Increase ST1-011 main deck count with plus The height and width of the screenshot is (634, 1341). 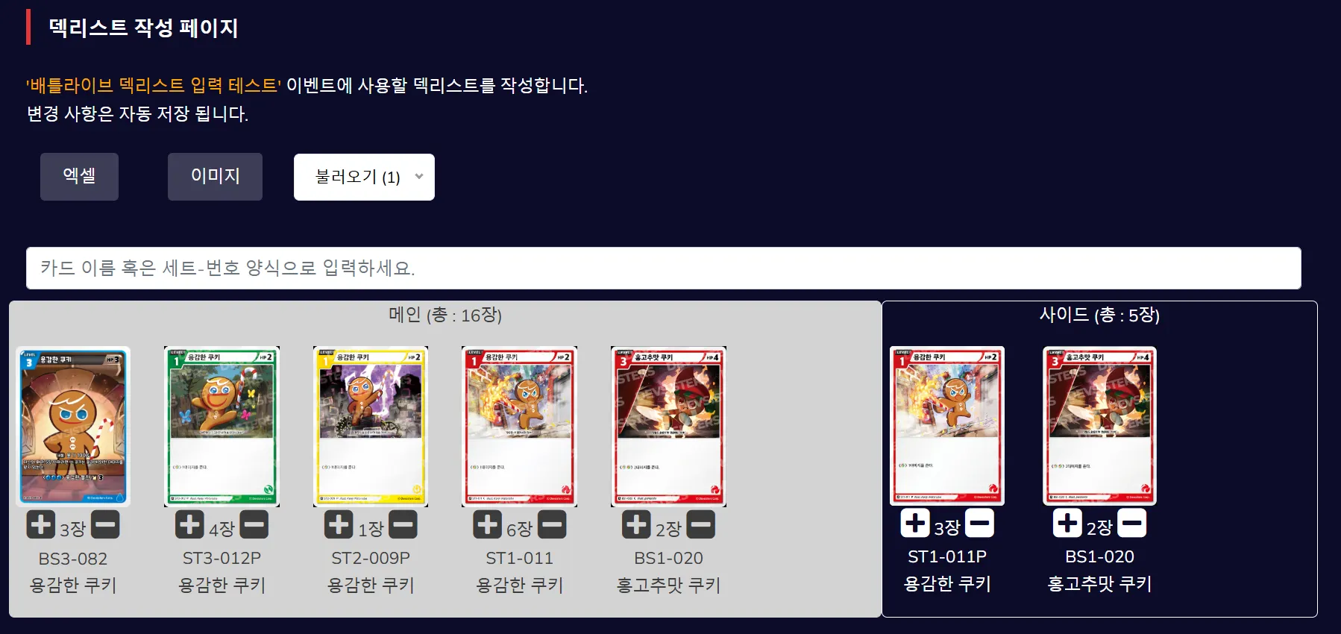click(x=487, y=524)
